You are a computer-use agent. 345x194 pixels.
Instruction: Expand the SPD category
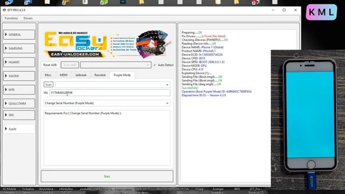click(x=19, y=115)
